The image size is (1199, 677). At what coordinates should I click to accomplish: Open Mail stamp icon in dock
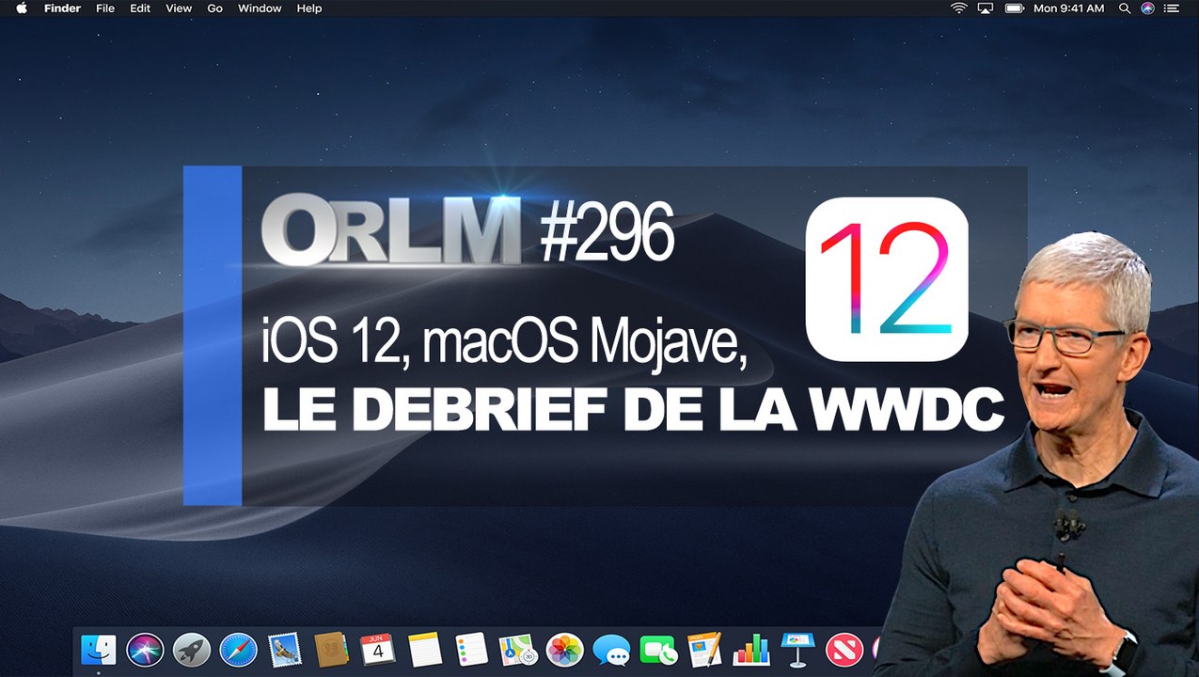coord(284,649)
